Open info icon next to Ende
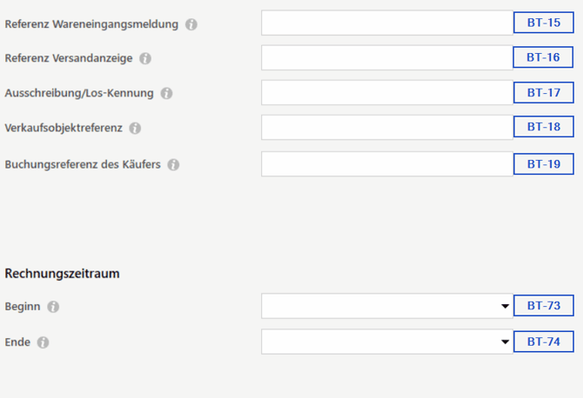 coord(43,342)
